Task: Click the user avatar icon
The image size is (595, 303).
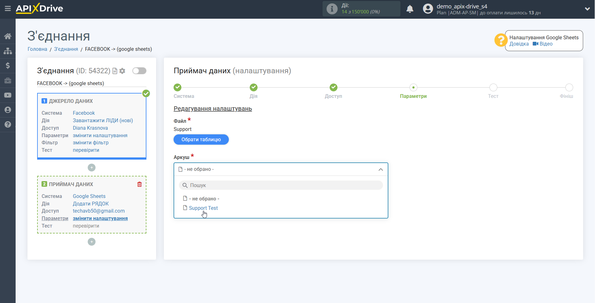Action: tap(428, 9)
